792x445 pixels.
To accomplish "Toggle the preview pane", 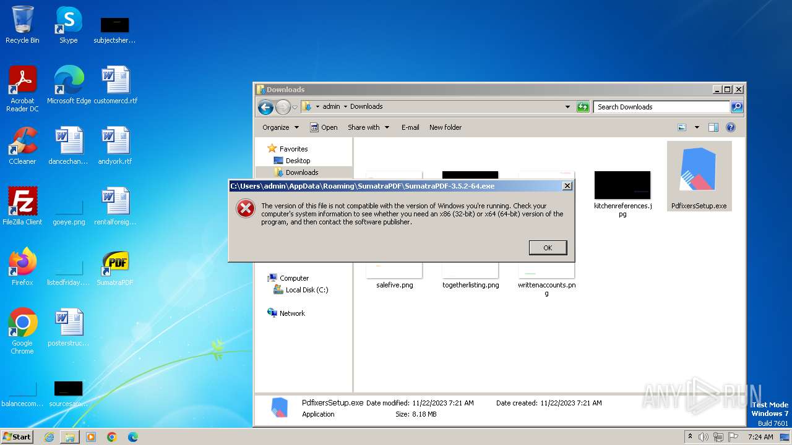I will [x=713, y=127].
